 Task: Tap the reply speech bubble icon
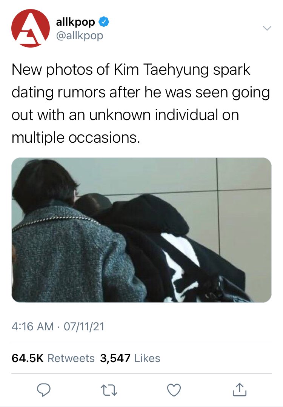pyautogui.click(x=43, y=390)
